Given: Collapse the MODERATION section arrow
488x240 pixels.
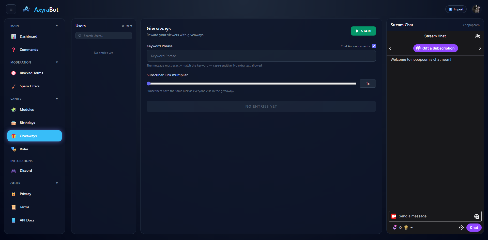Looking at the screenshot, I should [57, 62].
